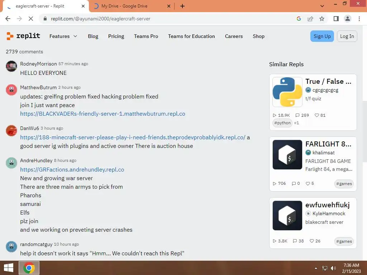Open the GRFactions.andrehundley.repl.co link

(72, 169)
